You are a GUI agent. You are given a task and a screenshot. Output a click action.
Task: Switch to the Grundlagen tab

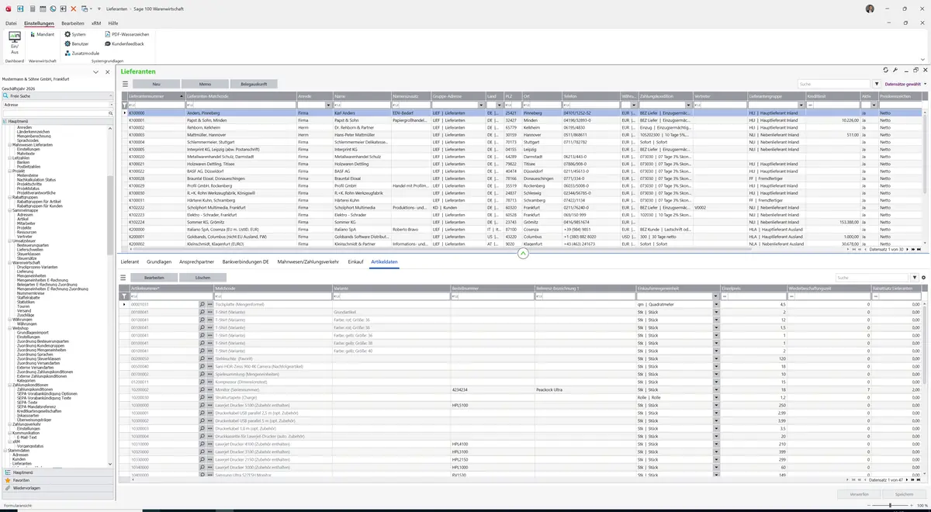[159, 262]
